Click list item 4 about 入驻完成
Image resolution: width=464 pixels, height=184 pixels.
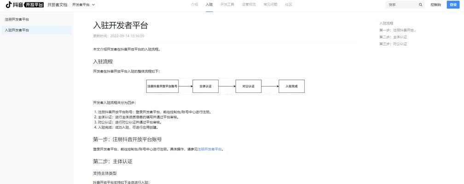click(126, 127)
